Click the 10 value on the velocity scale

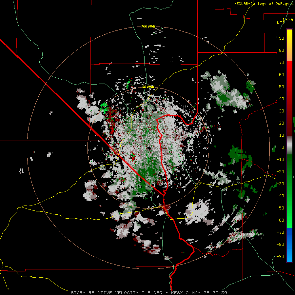click(x=282, y=135)
